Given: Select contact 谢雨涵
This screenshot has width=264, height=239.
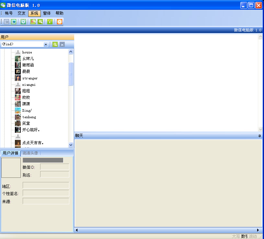Looking at the screenshot, I should [28, 65].
